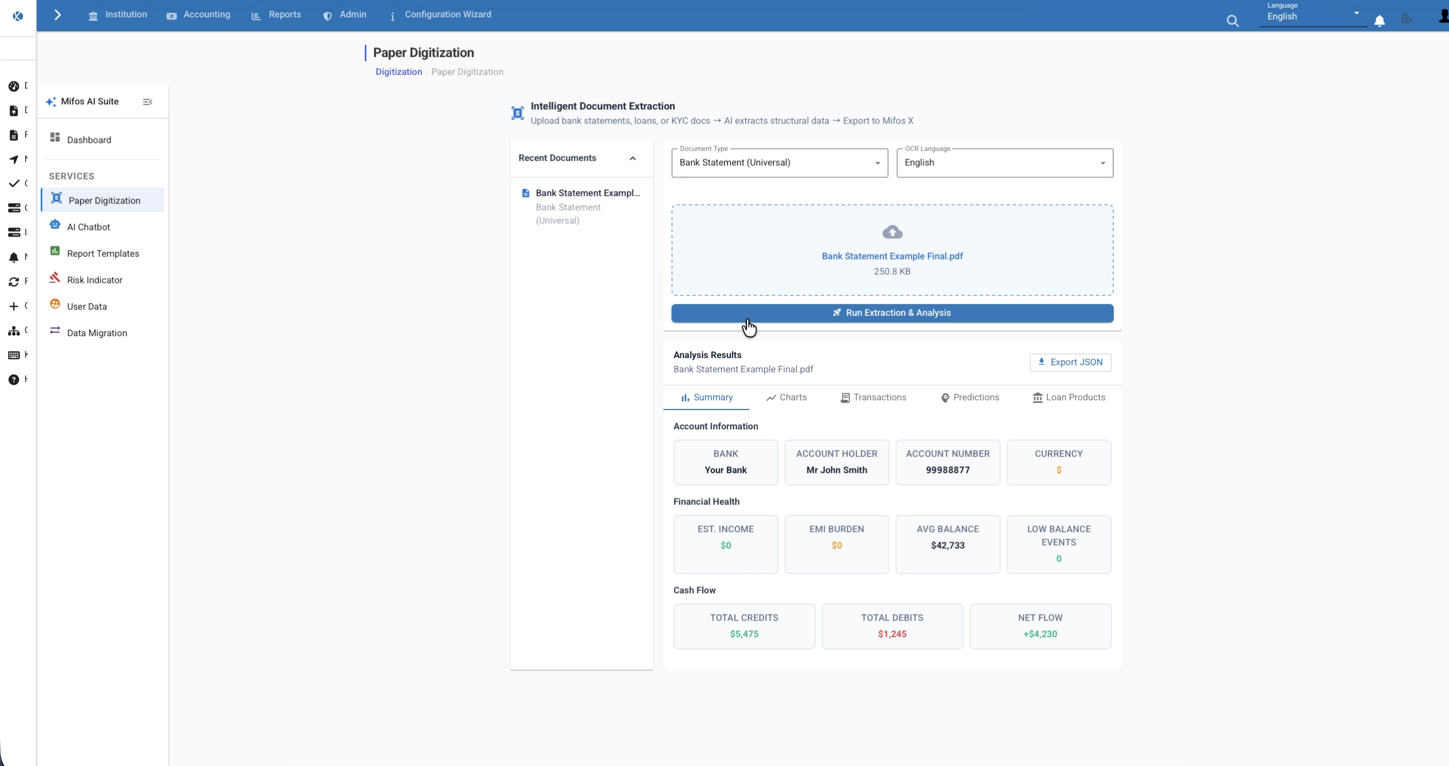This screenshot has width=1449, height=766.
Task: Open the notifications bell icon
Action: [1379, 21]
